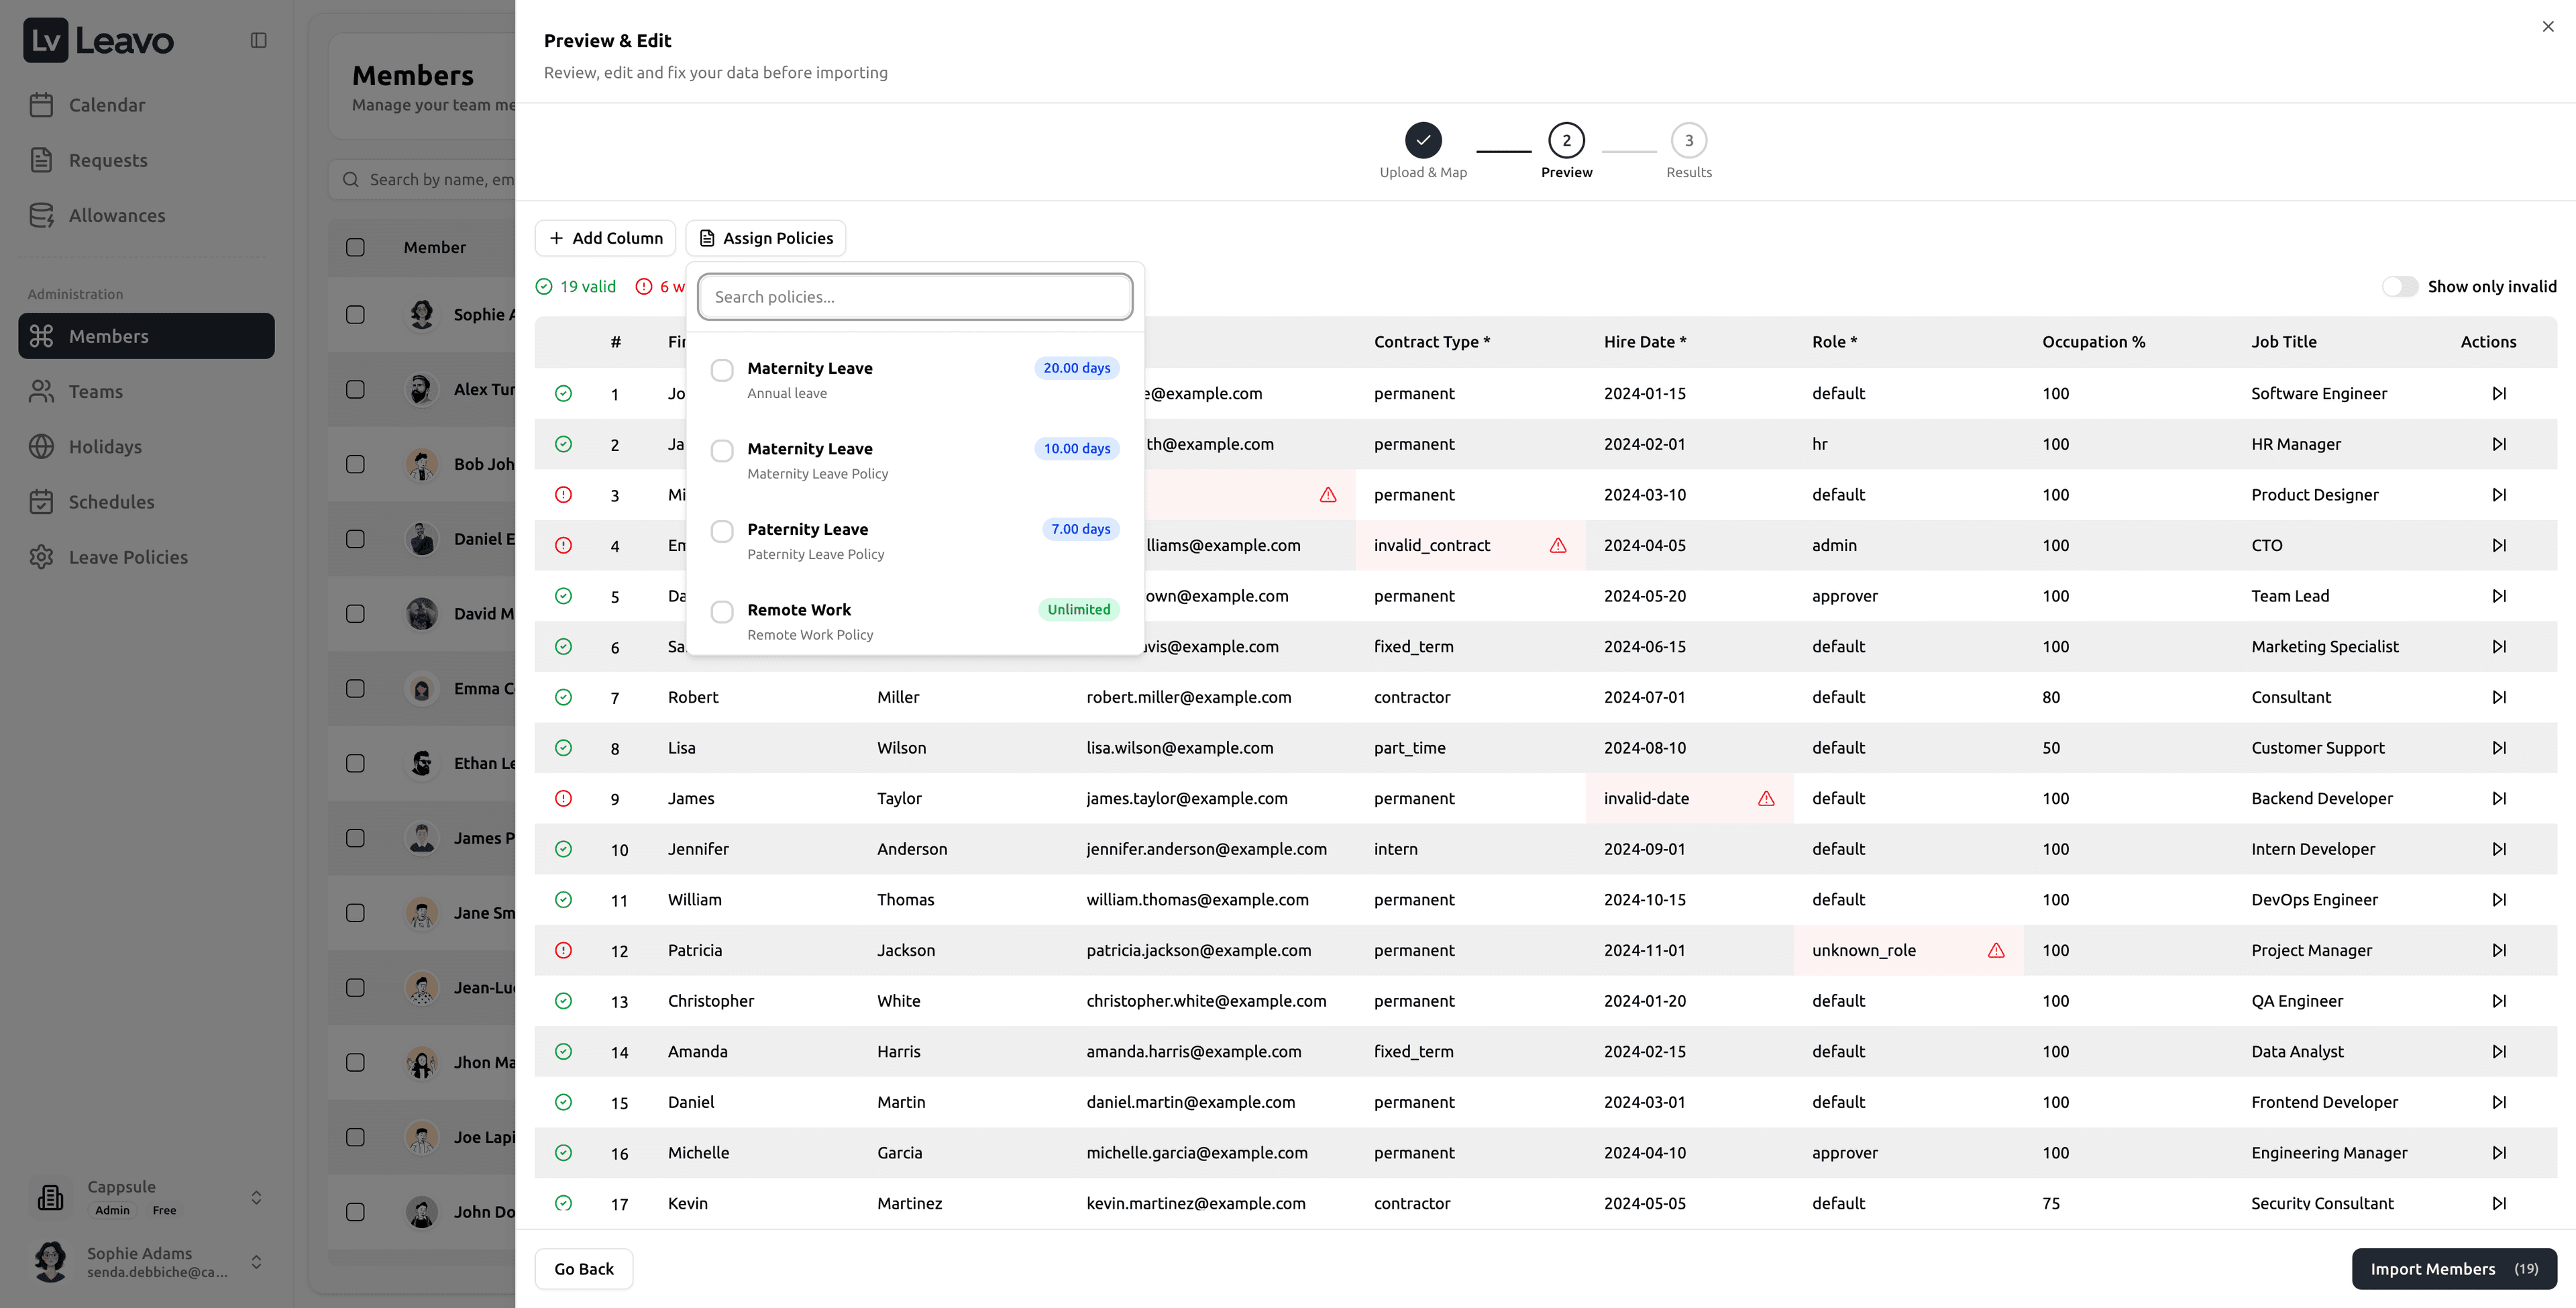
Task: Click row 7 skip action icon
Action: coord(2499,697)
